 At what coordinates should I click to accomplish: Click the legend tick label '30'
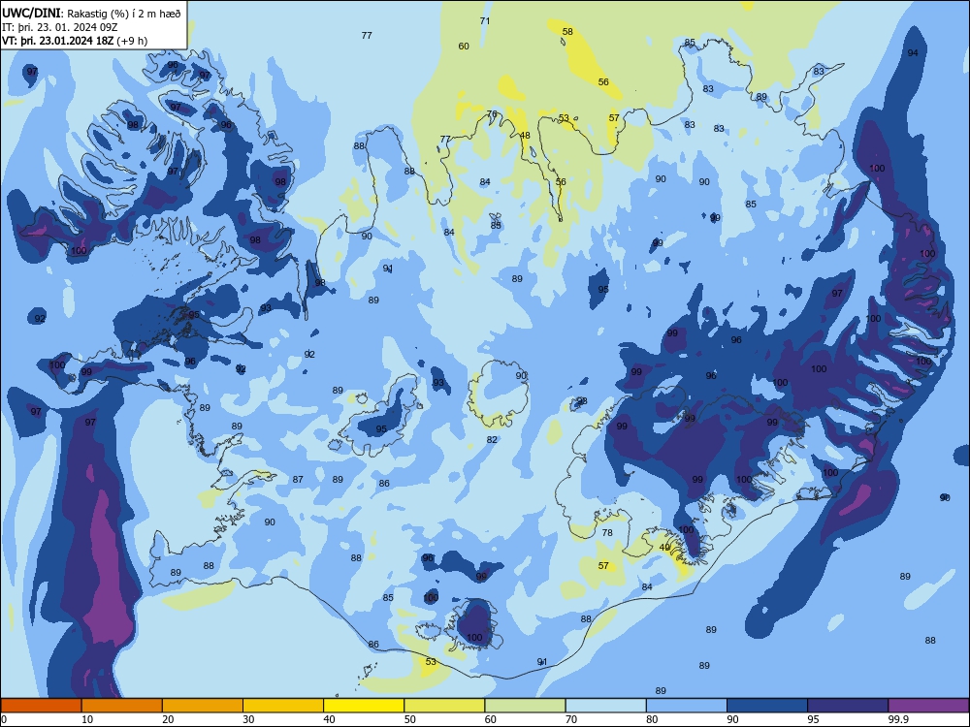click(248, 719)
